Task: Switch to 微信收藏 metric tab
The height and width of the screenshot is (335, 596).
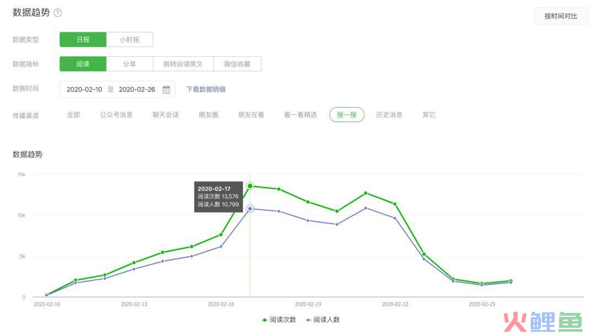Action: click(237, 64)
